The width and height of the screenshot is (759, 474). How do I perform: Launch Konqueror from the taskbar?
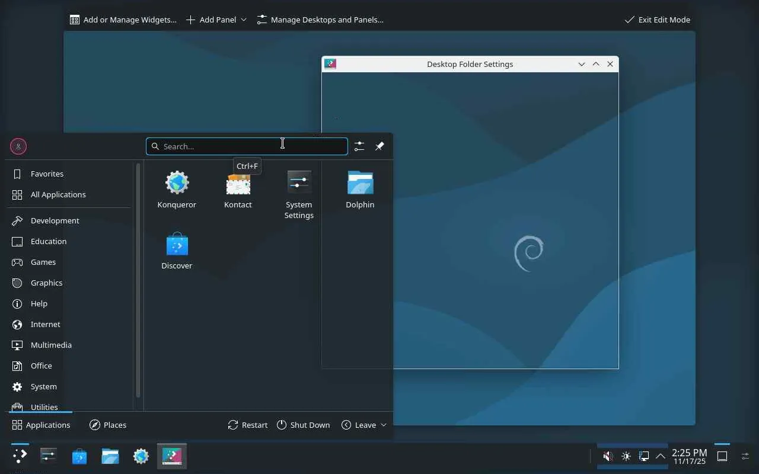141,456
